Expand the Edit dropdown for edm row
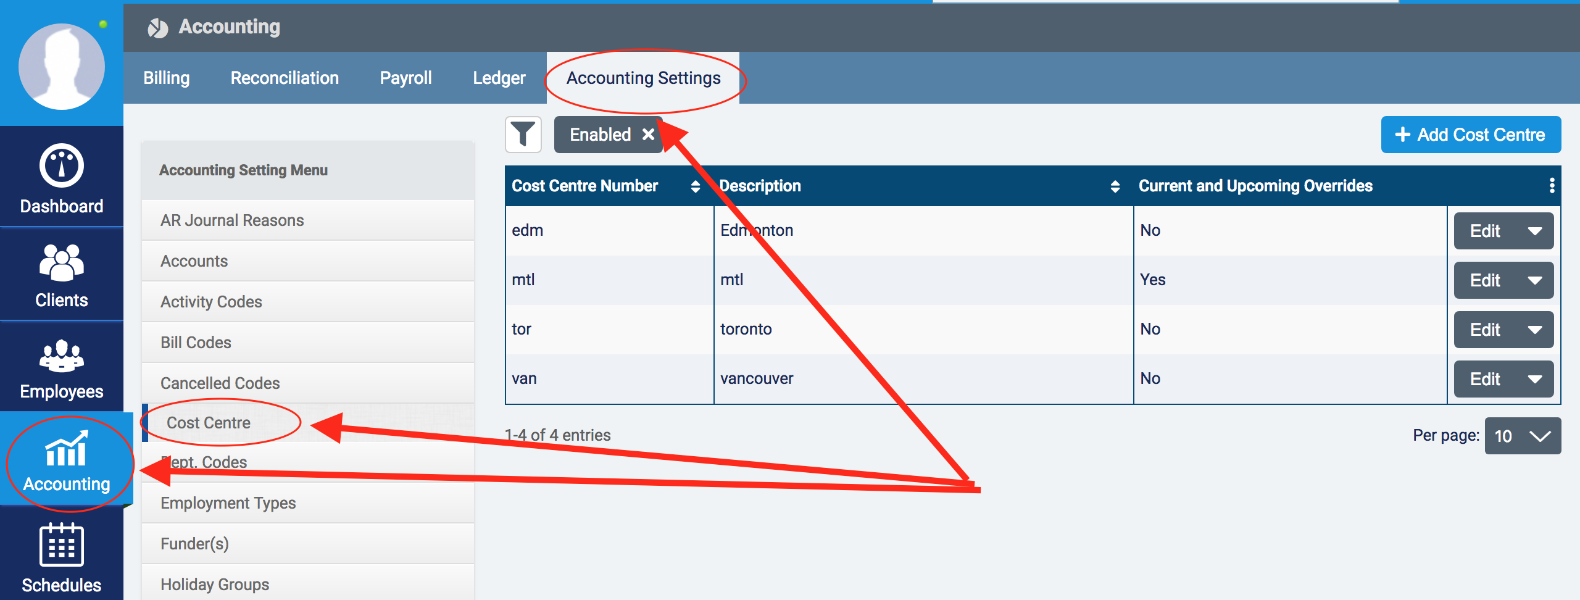 [1535, 231]
